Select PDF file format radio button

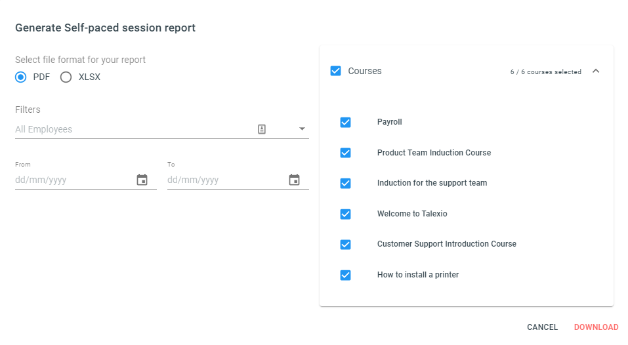[21, 77]
